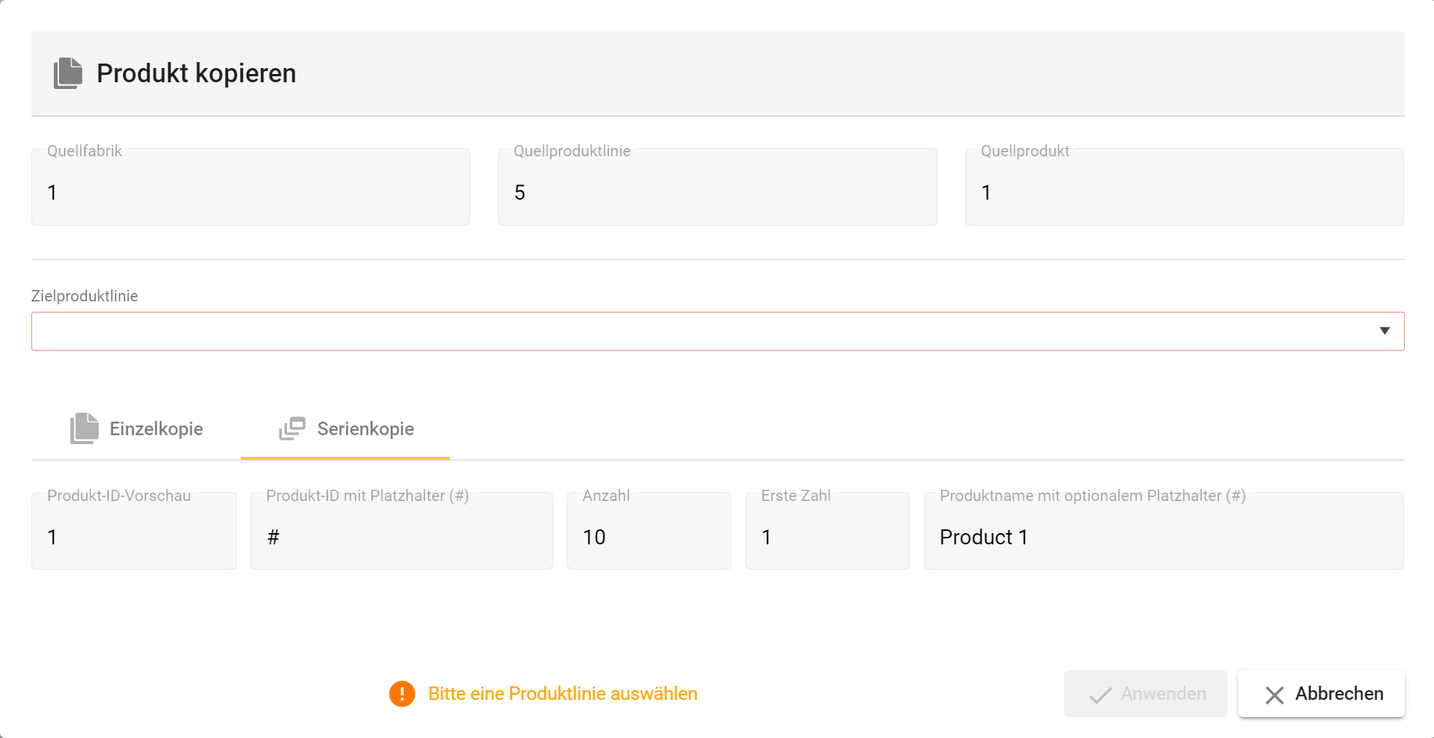The image size is (1434, 738).
Task: Focus the Erste Zahl field
Action: point(827,537)
